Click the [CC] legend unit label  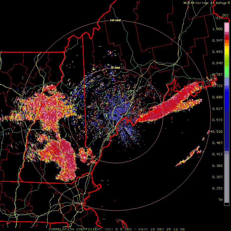click(219, 18)
